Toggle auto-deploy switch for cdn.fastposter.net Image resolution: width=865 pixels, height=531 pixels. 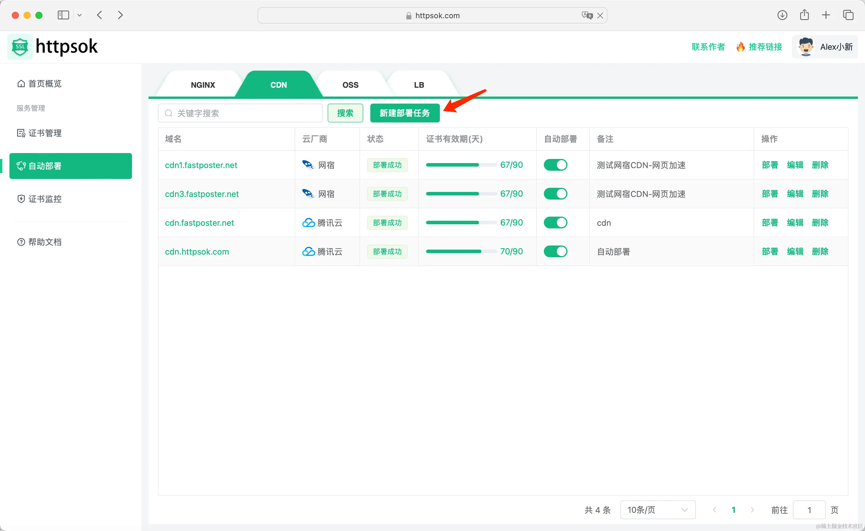(555, 223)
